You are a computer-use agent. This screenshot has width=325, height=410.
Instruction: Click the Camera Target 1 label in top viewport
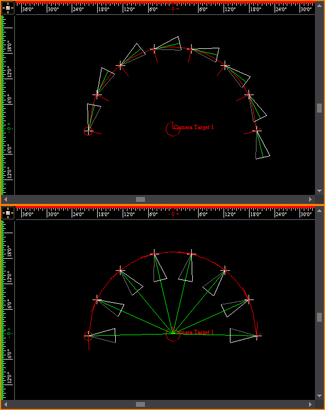tap(194, 127)
